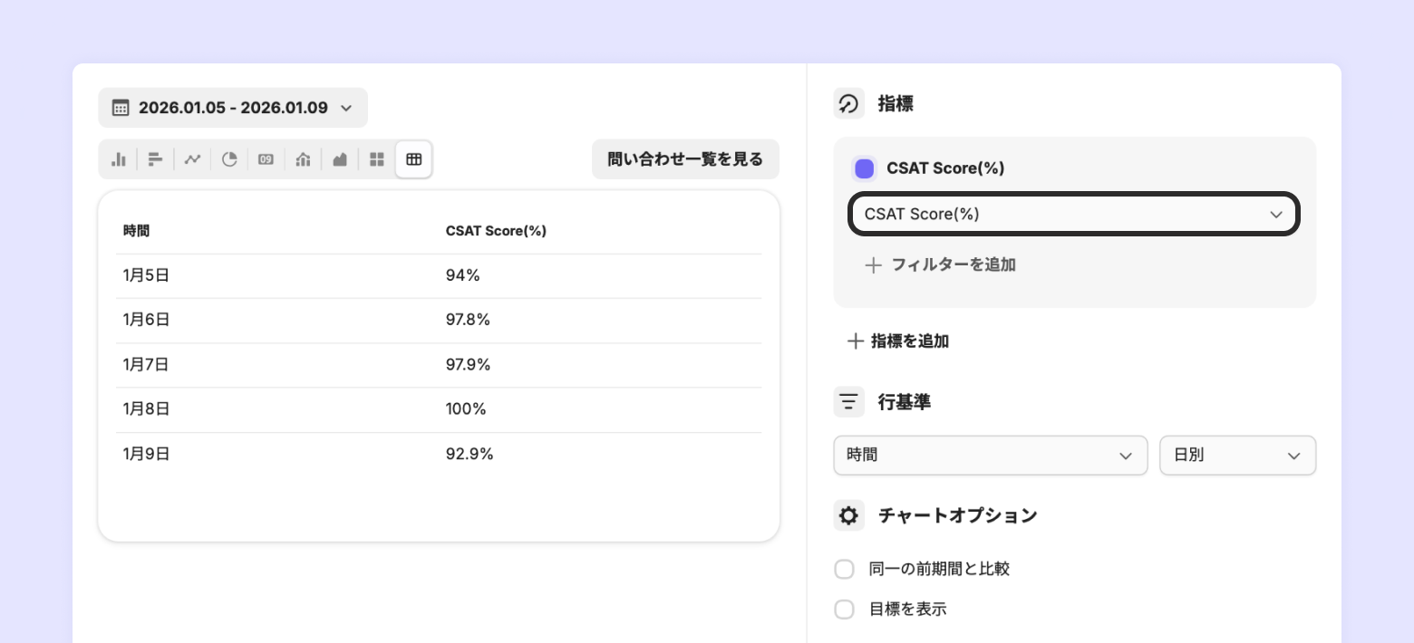The width and height of the screenshot is (1414, 643).
Task: Select the table view icon
Action: point(413,159)
